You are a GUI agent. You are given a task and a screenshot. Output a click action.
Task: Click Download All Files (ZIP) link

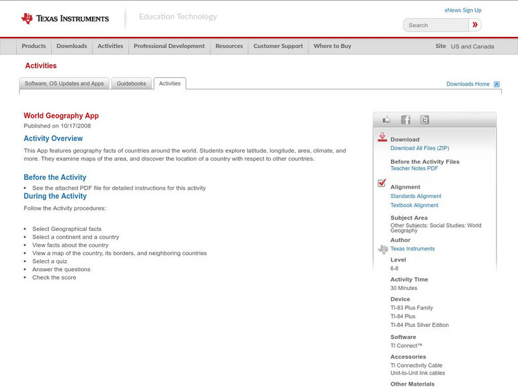tap(420, 148)
